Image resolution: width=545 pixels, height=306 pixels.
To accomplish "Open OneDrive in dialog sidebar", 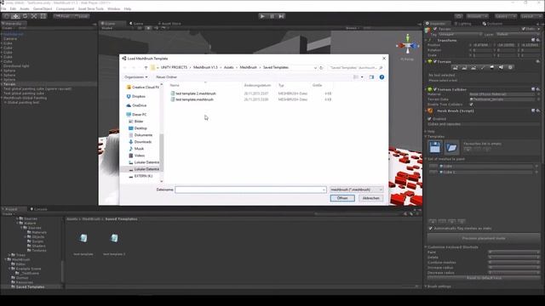I will click(136, 105).
